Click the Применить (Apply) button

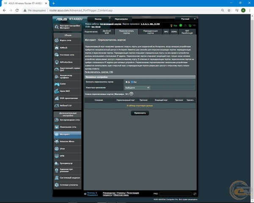pos(140,113)
